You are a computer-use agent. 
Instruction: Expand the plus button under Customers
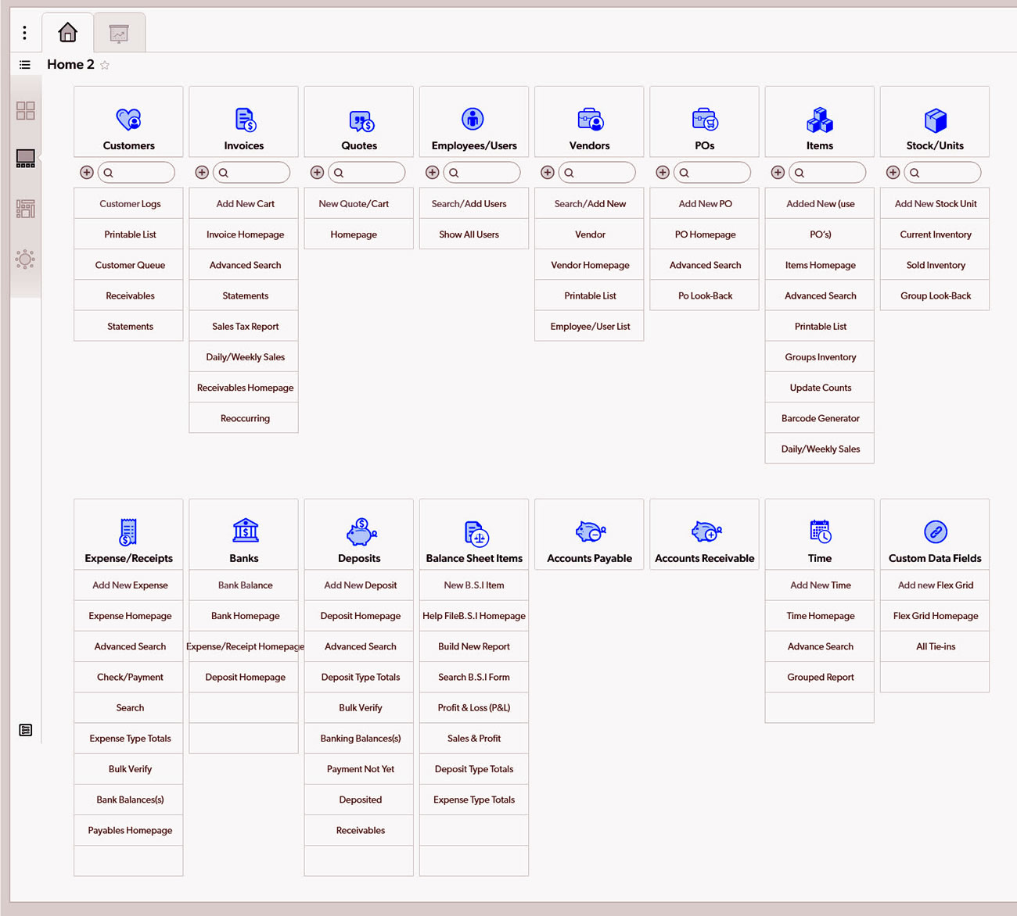coord(87,173)
